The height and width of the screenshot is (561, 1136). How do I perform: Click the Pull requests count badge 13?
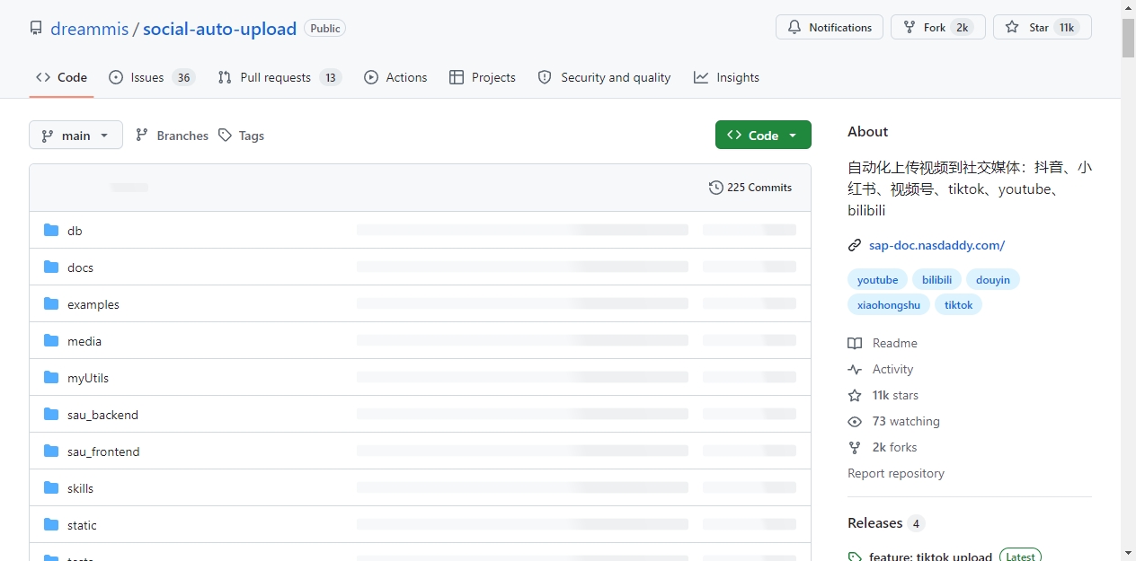331,78
